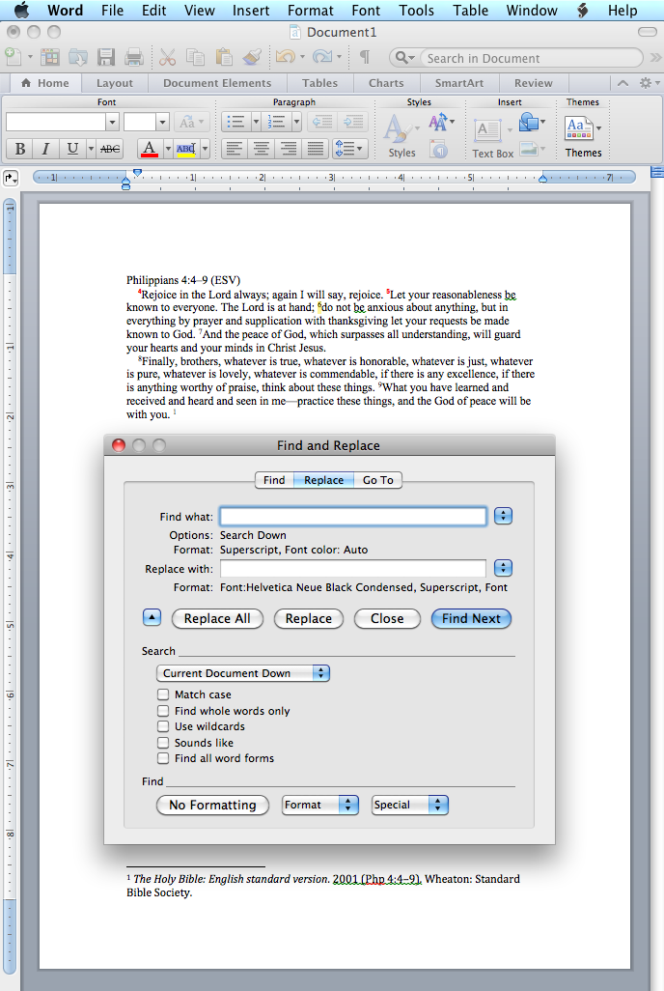Switch to Document Elements ribbon tab
Image resolution: width=664 pixels, height=991 pixels.
217,83
